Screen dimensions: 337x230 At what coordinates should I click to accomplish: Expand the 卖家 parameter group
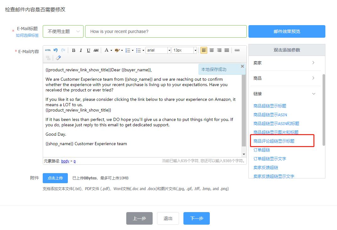285,63
